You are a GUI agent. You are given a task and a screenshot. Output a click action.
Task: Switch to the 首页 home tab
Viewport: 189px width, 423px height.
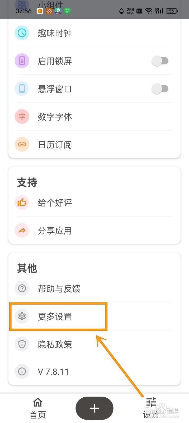[37, 407]
